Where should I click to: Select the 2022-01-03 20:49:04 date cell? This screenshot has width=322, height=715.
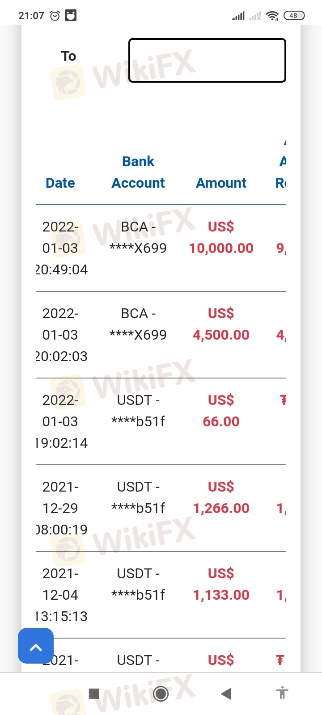tap(61, 248)
